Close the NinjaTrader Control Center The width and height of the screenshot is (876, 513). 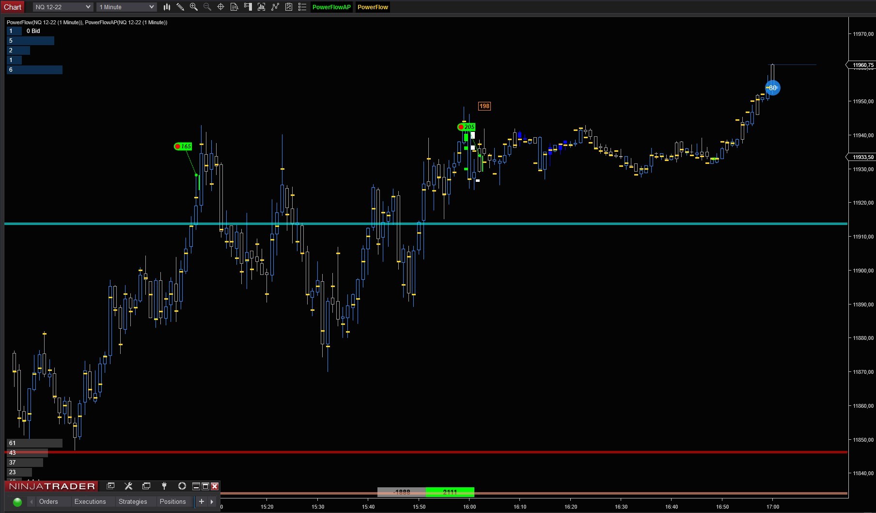coord(215,486)
